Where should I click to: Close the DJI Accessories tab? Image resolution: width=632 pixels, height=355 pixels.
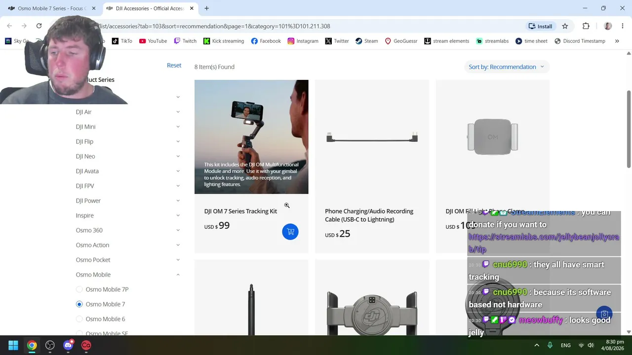[192, 8]
